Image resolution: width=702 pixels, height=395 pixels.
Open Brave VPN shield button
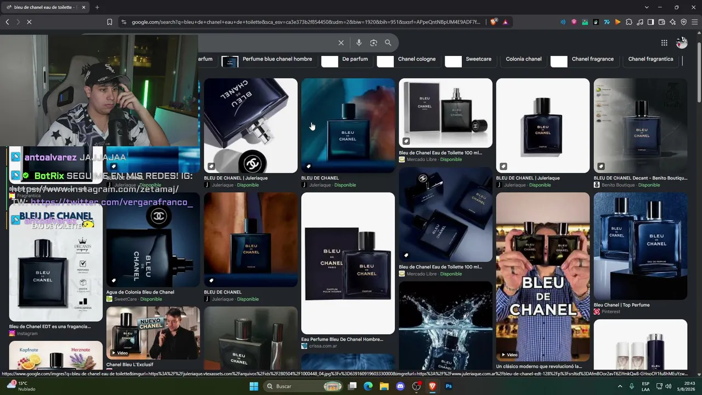(x=683, y=22)
